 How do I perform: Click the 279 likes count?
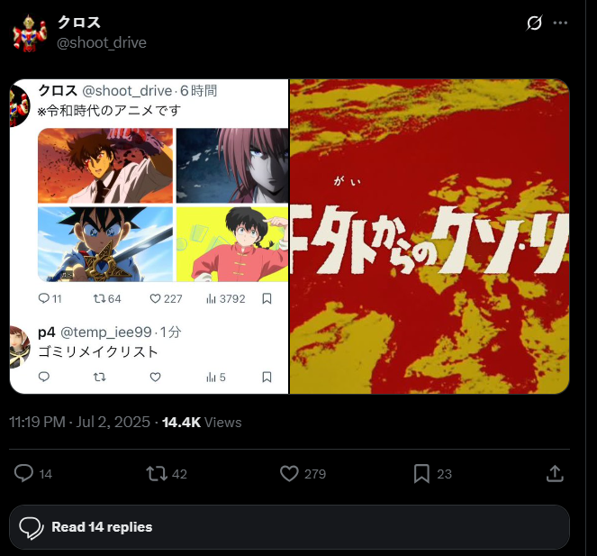coord(315,474)
